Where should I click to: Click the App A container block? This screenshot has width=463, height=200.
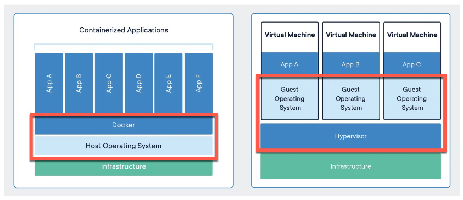click(x=49, y=83)
